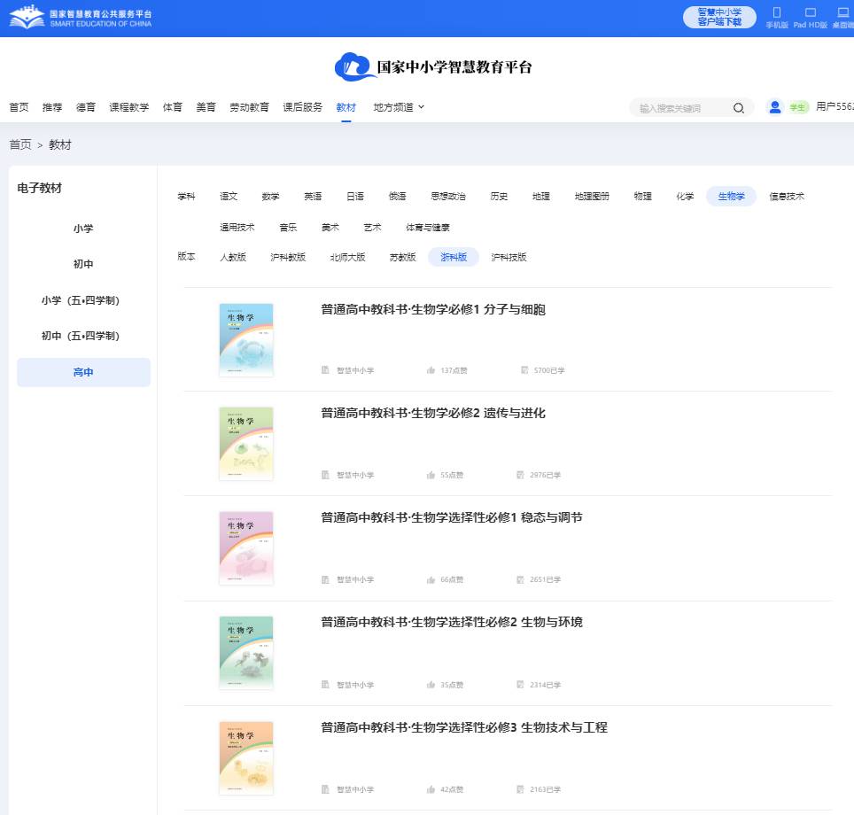The width and height of the screenshot is (854, 815).
Task: Select 高中 in the left sidebar
Action: pyautogui.click(x=82, y=372)
